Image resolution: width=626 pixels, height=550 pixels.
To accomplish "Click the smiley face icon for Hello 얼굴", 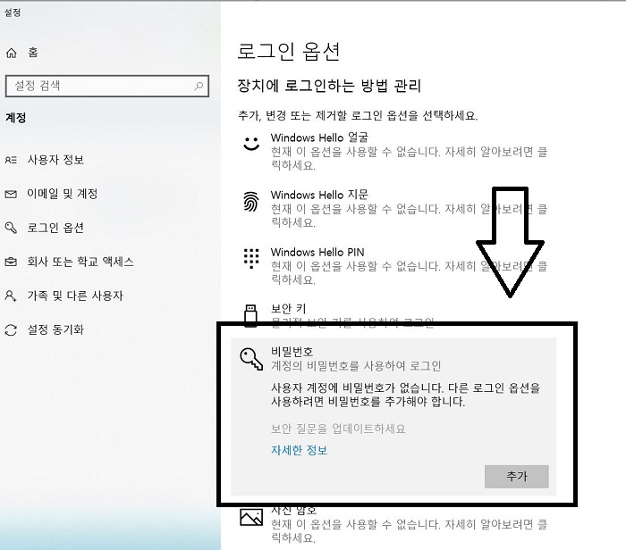I will (x=251, y=144).
